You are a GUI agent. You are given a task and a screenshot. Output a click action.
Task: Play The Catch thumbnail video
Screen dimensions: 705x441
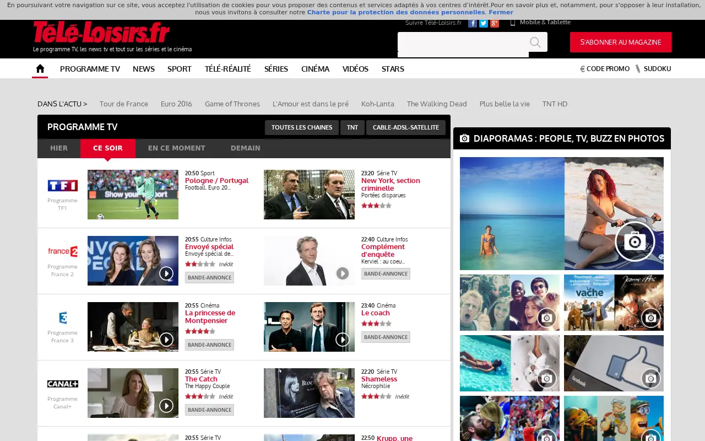click(x=133, y=393)
